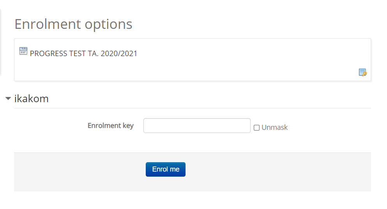Click the gray area beside Enrol me
The image size is (387, 209).
coord(272,172)
